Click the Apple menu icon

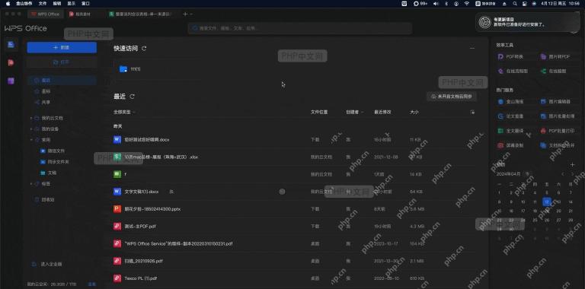tap(8, 3)
